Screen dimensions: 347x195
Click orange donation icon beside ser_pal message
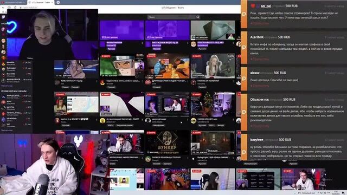click(244, 14)
